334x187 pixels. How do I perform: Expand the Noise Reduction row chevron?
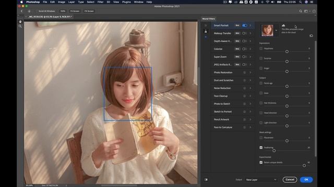(x=250, y=88)
